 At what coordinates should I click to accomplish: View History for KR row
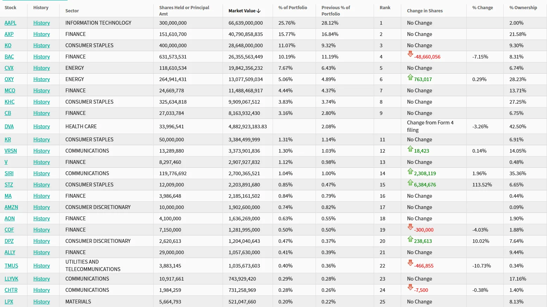(42, 140)
